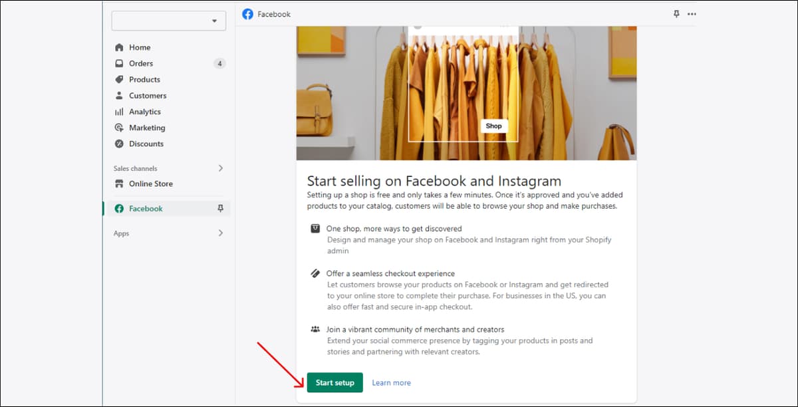Click the Facebook logo icon in sidebar
The width and height of the screenshot is (798, 407).
[x=119, y=208]
